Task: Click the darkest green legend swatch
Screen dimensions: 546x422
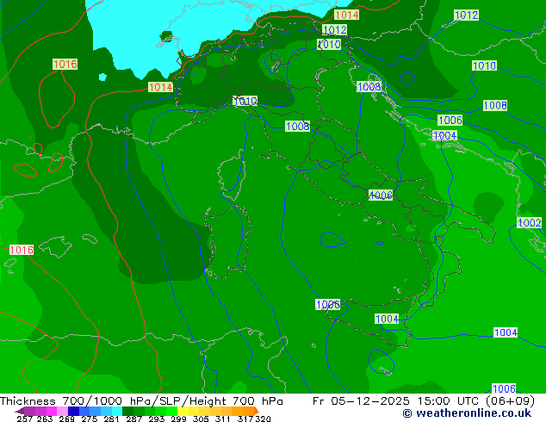Action: coord(128,411)
